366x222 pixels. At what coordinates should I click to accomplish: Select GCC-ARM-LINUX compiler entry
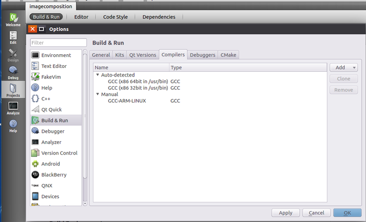pyautogui.click(x=127, y=101)
